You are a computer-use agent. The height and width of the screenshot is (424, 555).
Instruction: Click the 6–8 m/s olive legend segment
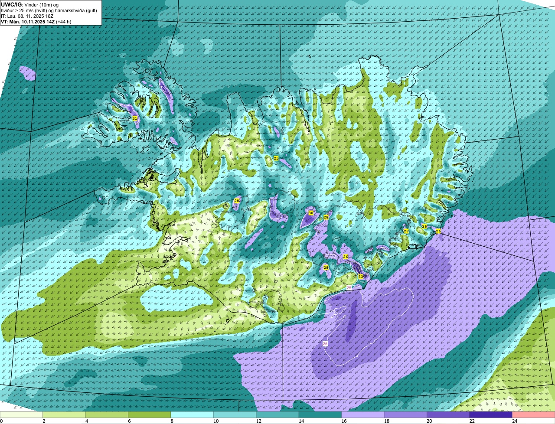point(150,415)
